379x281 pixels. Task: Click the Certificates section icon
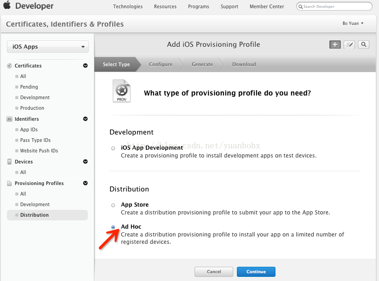click(10, 66)
